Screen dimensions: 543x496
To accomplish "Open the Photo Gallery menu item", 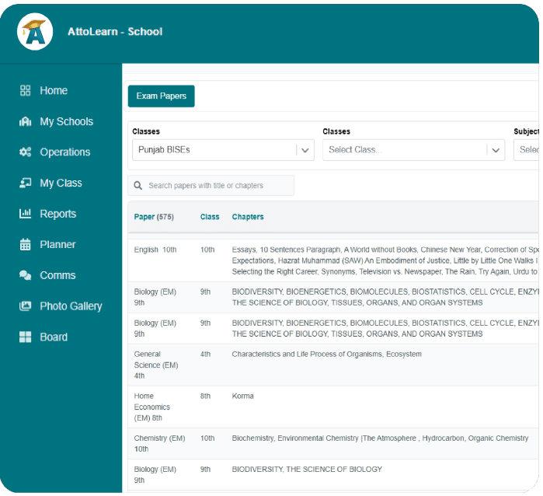I will pos(71,306).
